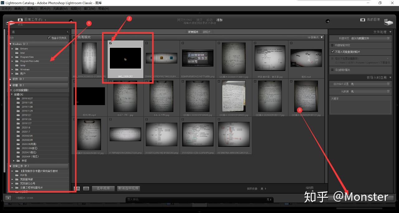Click the 2019.10.27 folder icon
The width and height of the screenshot is (399, 213).
(x=18, y=99)
